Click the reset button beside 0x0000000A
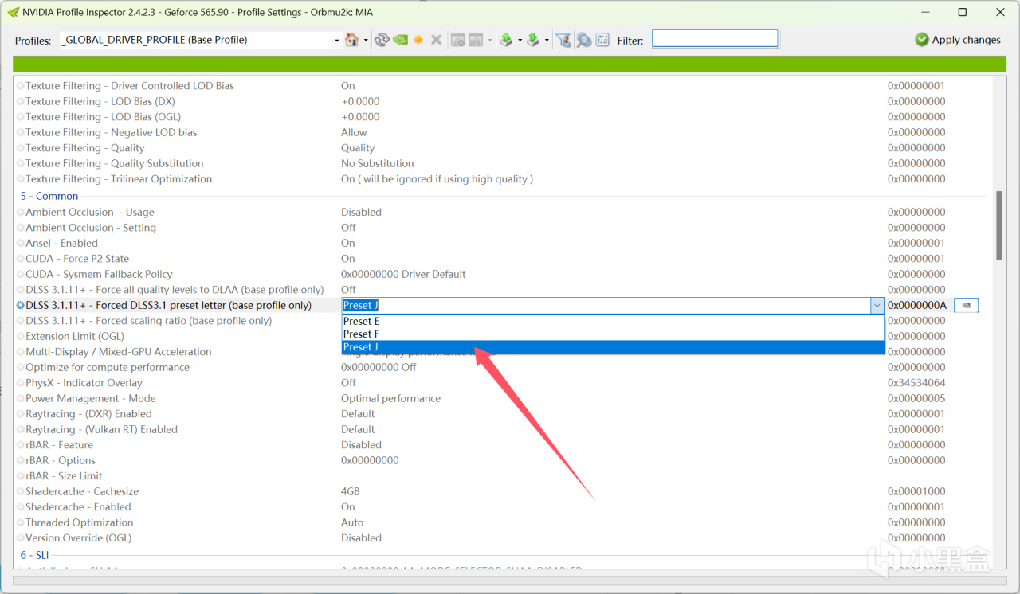The width and height of the screenshot is (1020, 594). click(x=966, y=305)
